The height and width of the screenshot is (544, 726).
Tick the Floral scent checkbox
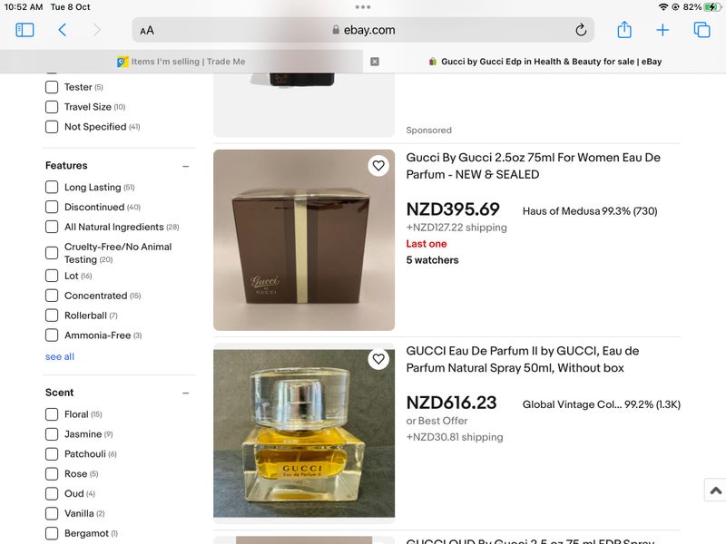point(52,414)
